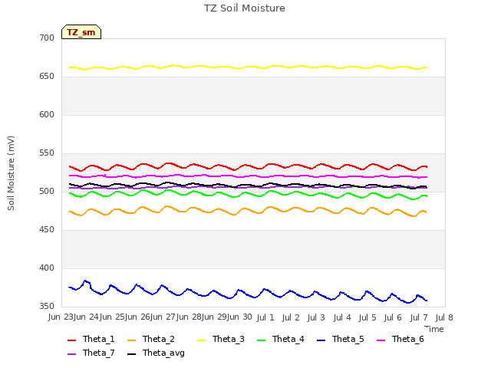Click the Jun 30 x-axis tick label

click(240, 317)
